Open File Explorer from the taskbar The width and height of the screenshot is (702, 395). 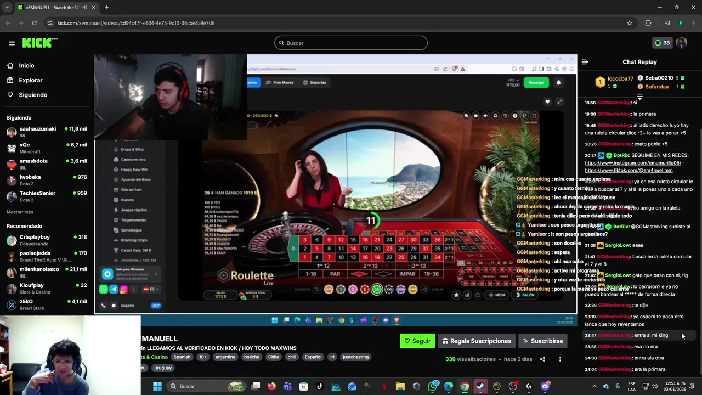point(400,386)
